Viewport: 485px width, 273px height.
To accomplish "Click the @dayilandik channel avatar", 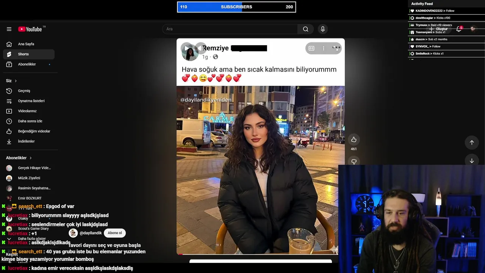I will [x=73, y=233].
